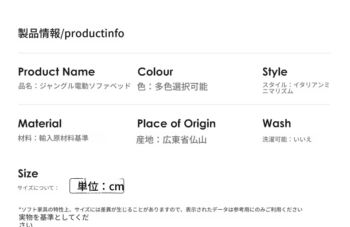Click the 製品情報/productinfo heading

coord(71,34)
